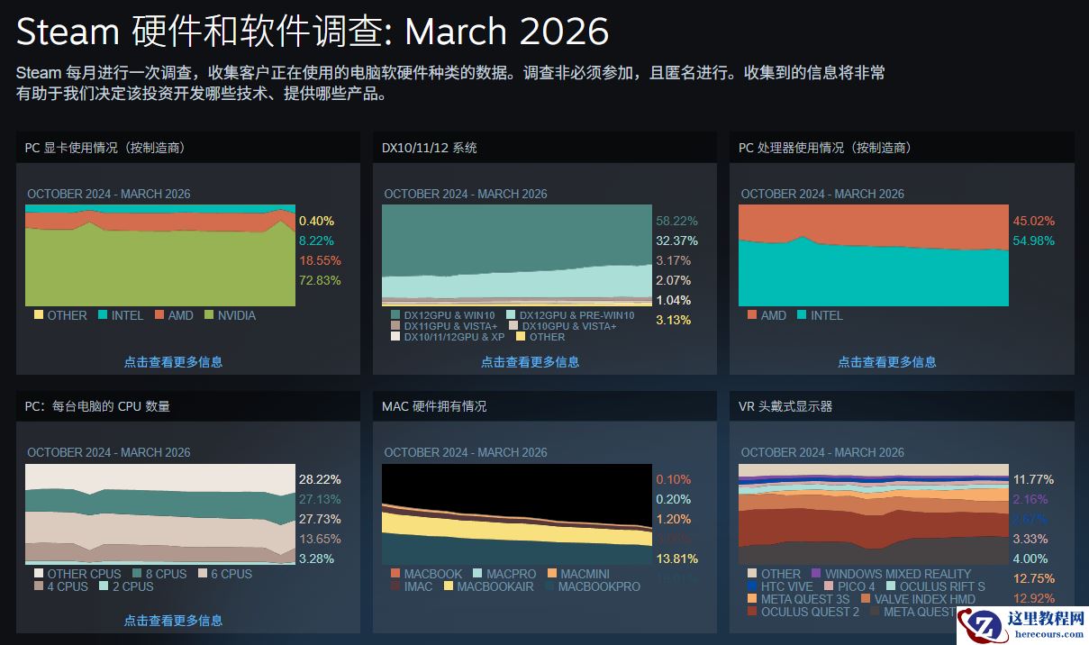The image size is (1089, 645).
Task: Click the DX12GPU & WIN10 legend swatch
Action: coord(395,315)
